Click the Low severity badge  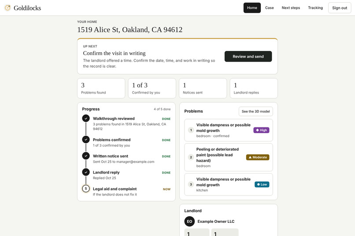coord(262,184)
